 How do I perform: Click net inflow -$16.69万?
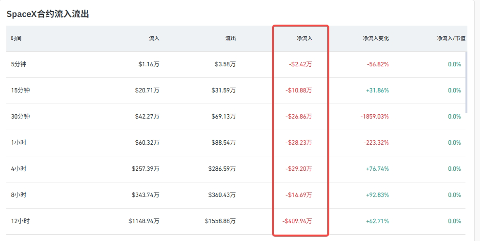(x=299, y=195)
